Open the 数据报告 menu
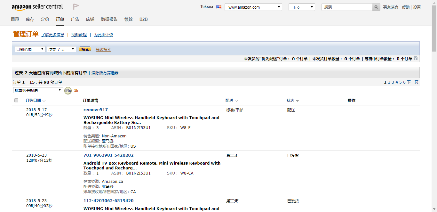The height and width of the screenshot is (212, 437). point(109,20)
